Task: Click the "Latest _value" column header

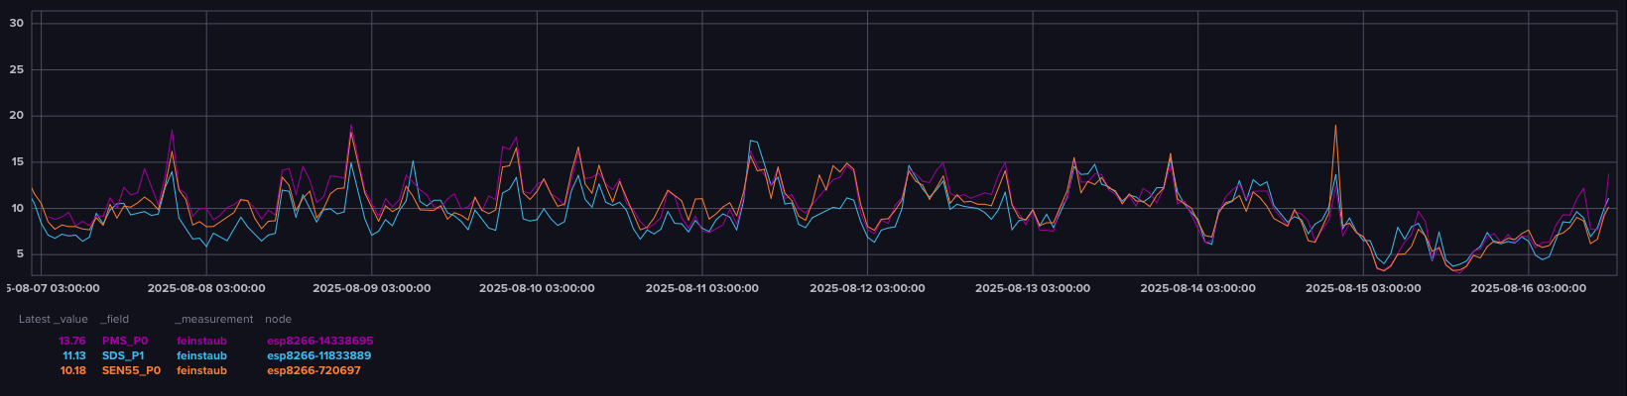Action: point(53,319)
